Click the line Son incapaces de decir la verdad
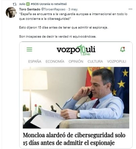136x149 pixels. click(x=58, y=37)
